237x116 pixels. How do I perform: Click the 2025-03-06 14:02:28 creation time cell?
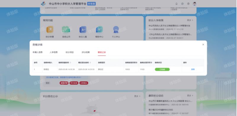point(67,70)
